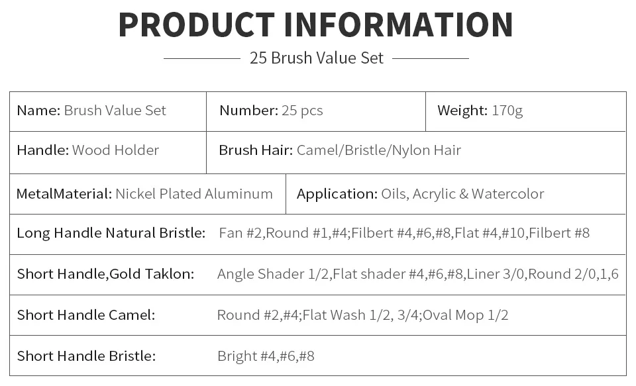Select Nickel Plated Aluminum text
636x386 pixels.
[x=194, y=194]
